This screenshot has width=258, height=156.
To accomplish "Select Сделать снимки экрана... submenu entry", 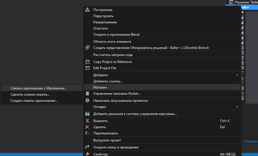I will click(42, 95).
